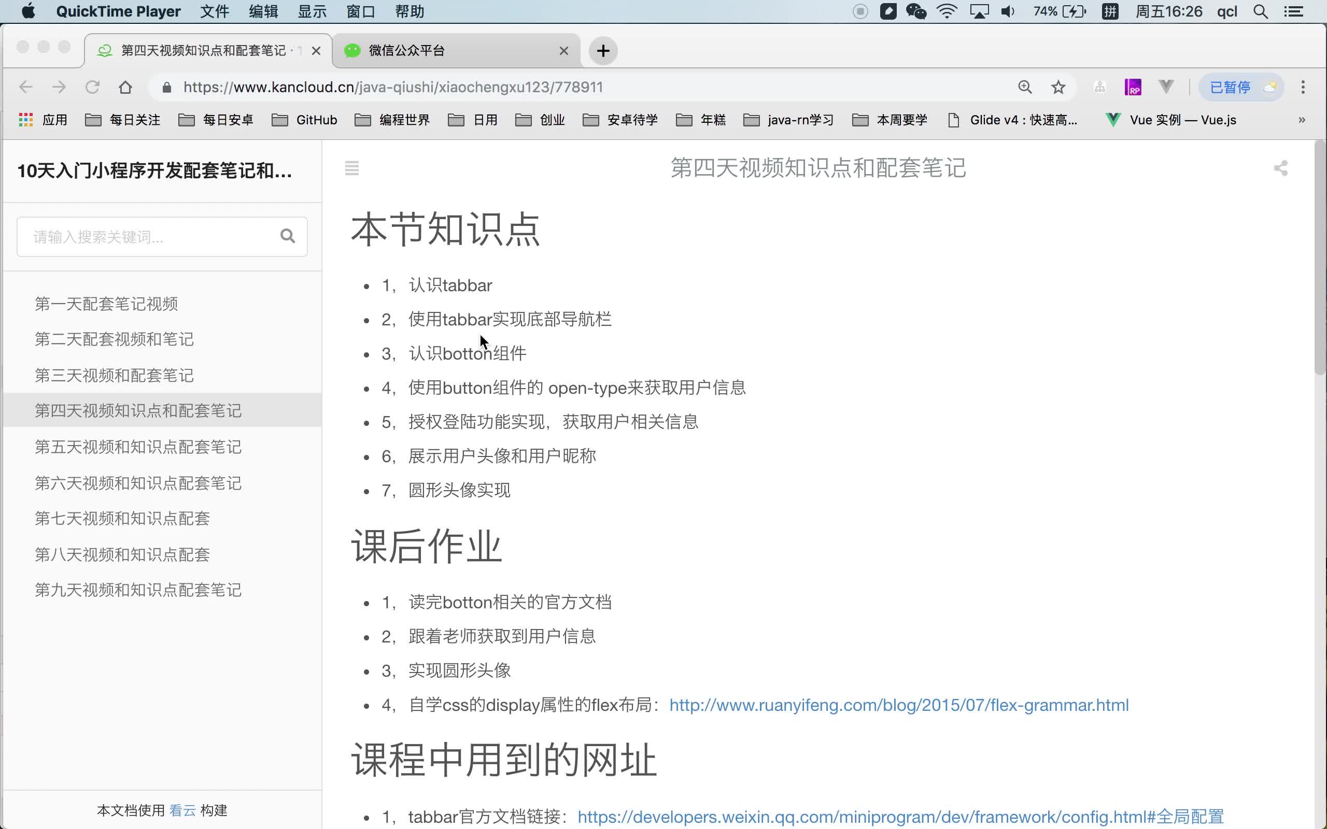Click the Pinyin input indicator in menu bar
The image size is (1327, 829).
coord(1110,11)
